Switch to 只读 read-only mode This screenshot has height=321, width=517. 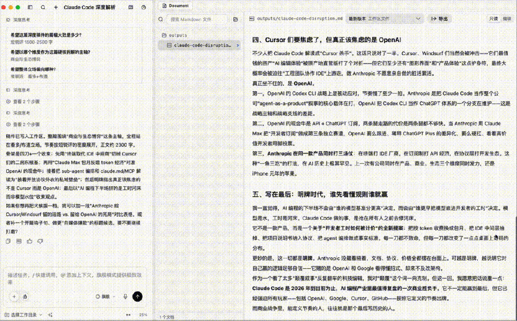[x=493, y=19]
